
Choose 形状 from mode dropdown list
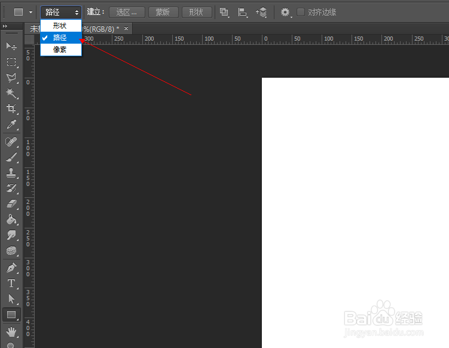pyautogui.click(x=61, y=26)
